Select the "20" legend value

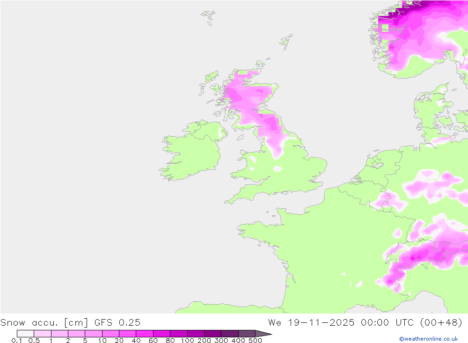coord(119,341)
